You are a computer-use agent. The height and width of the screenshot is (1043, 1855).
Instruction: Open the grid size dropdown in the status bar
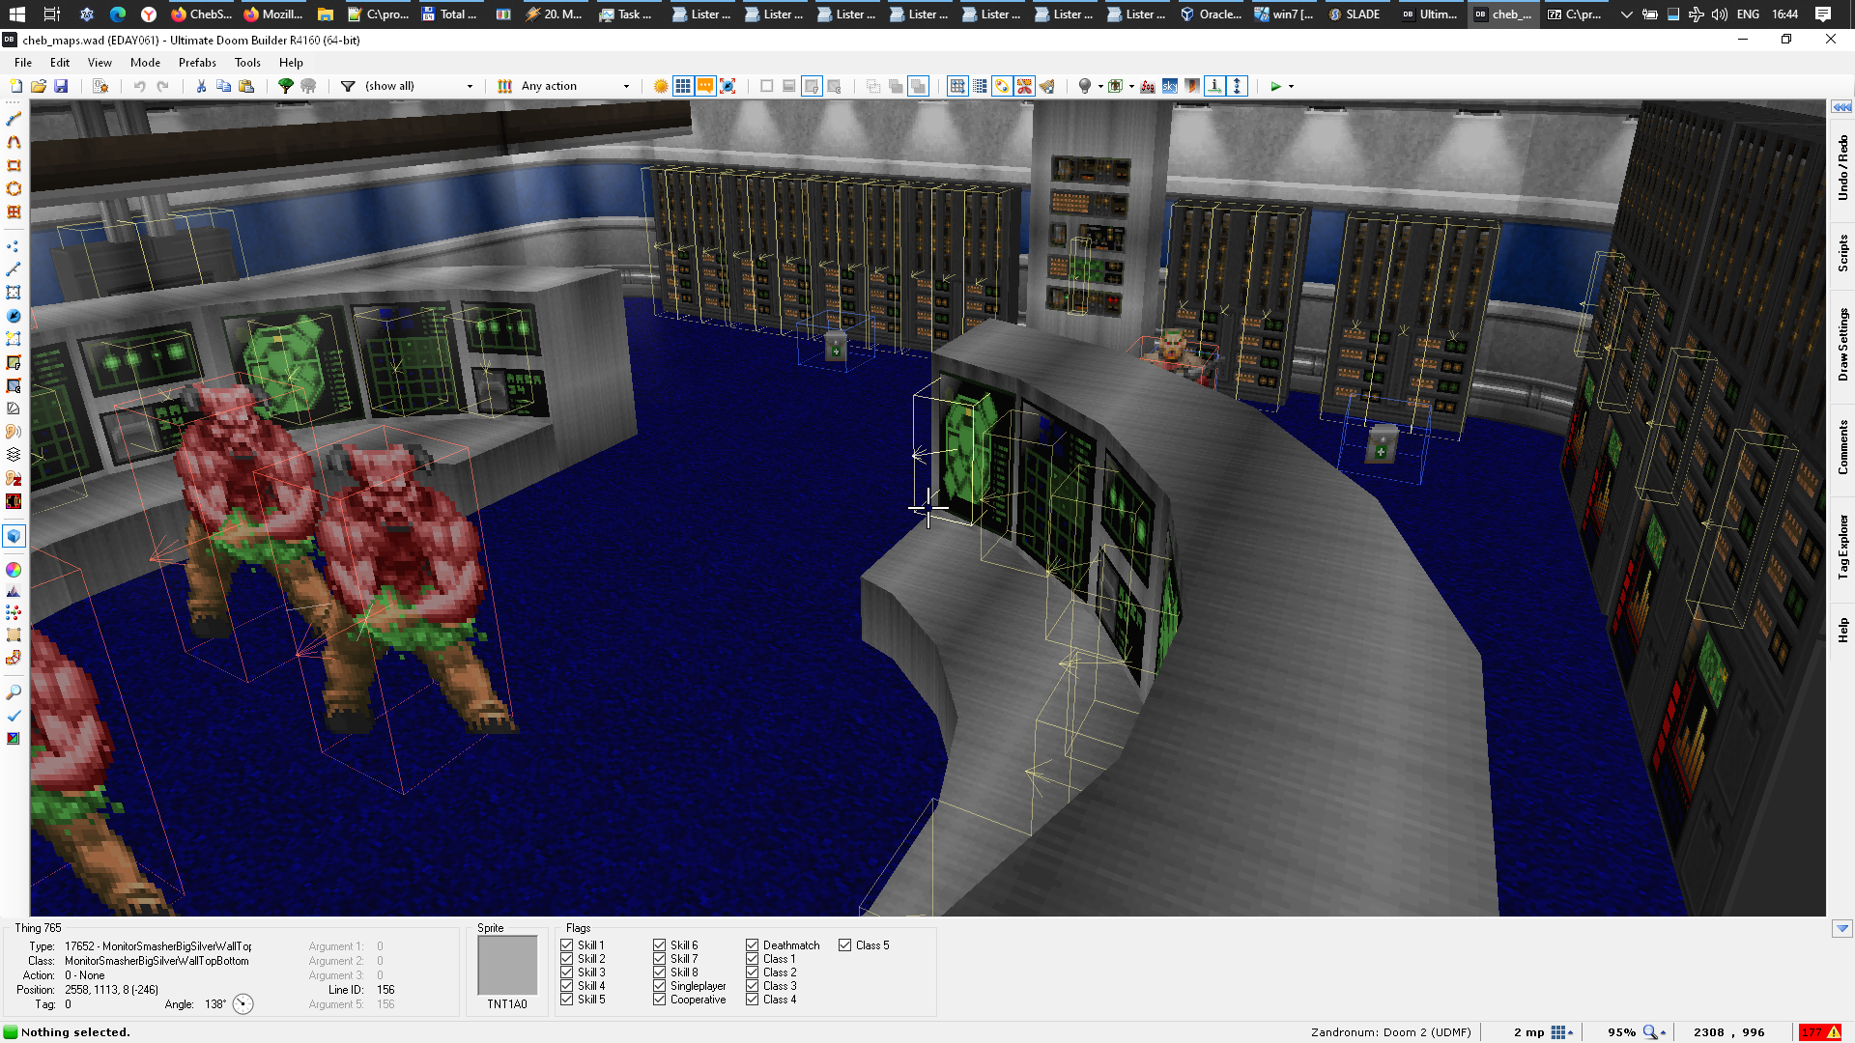1561,1032
